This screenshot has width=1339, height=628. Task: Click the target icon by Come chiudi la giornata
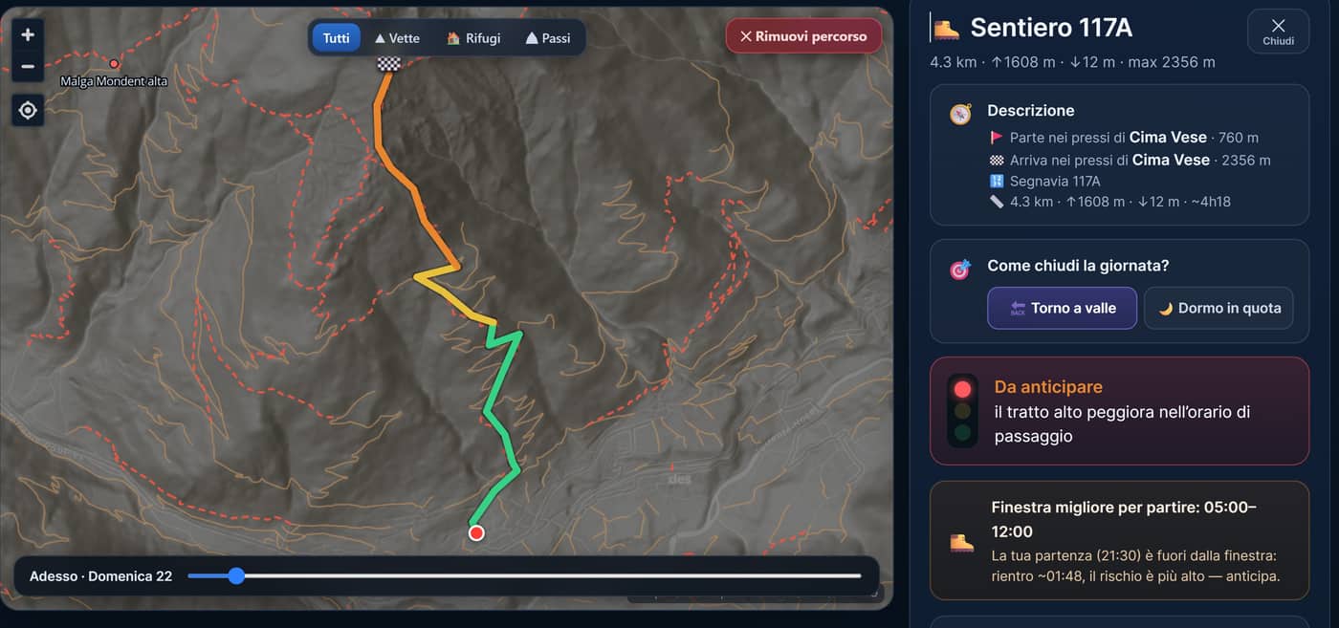pos(960,269)
